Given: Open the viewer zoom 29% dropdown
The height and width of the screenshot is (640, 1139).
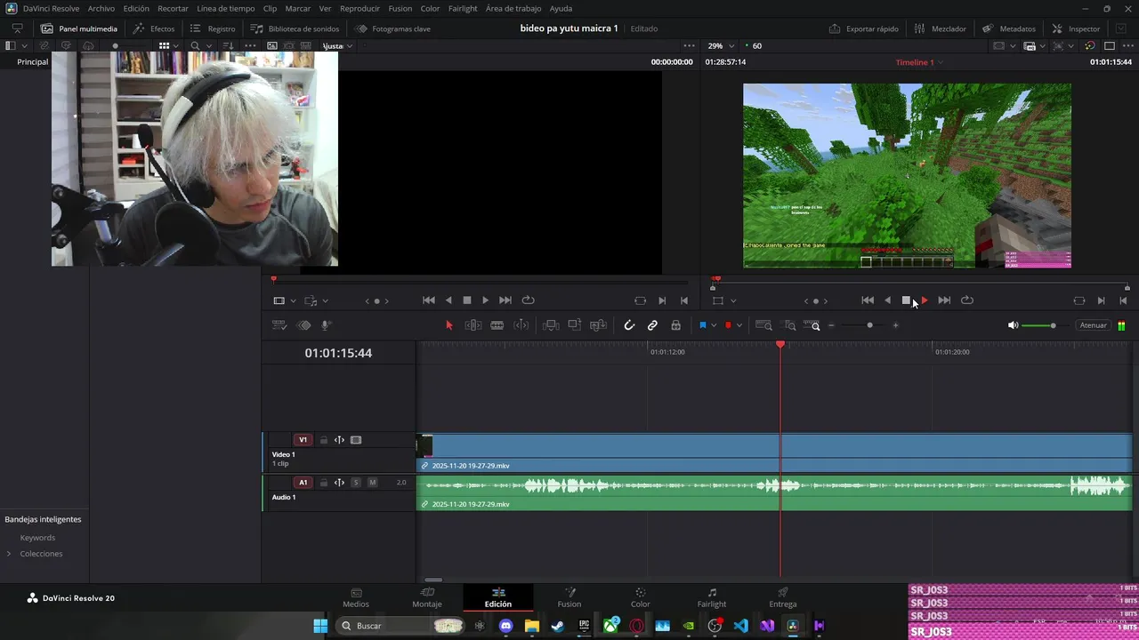Looking at the screenshot, I should pos(721,45).
